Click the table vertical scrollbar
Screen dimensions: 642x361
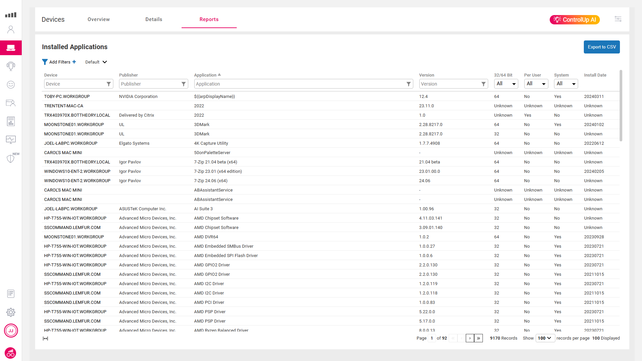pos(621,106)
